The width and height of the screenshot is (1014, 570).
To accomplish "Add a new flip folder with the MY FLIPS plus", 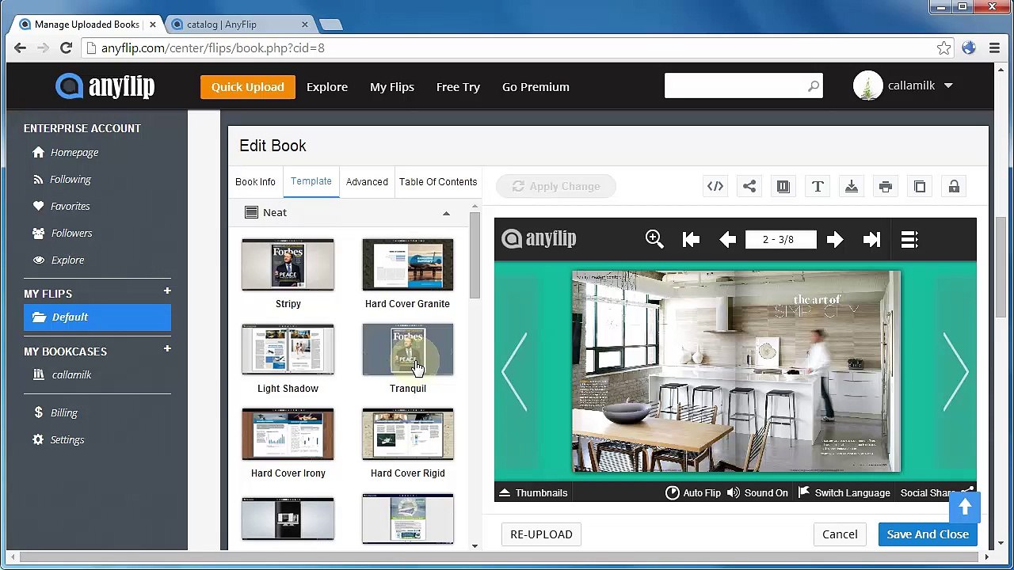I will [x=167, y=291].
